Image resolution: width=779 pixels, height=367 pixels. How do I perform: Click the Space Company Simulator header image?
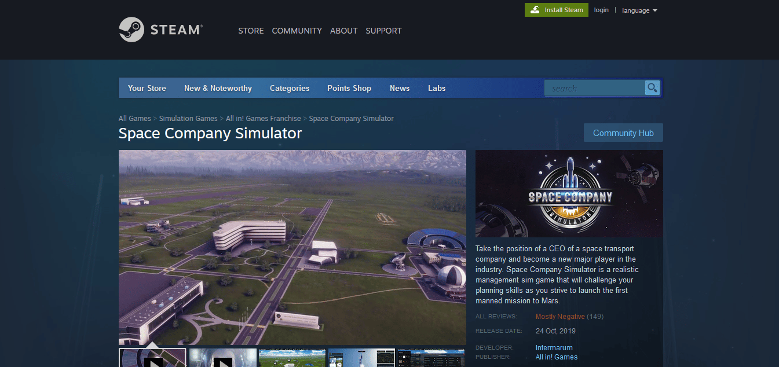(569, 193)
